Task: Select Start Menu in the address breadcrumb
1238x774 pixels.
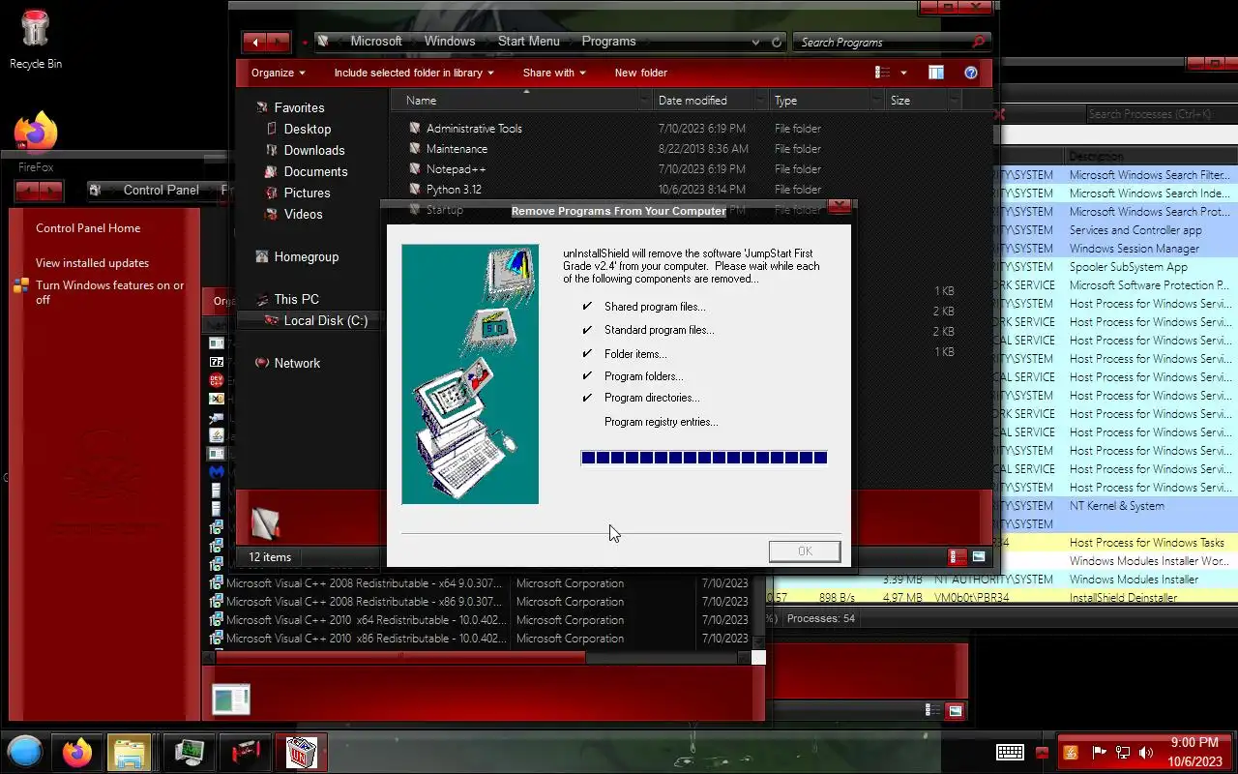Action: pyautogui.click(x=528, y=42)
